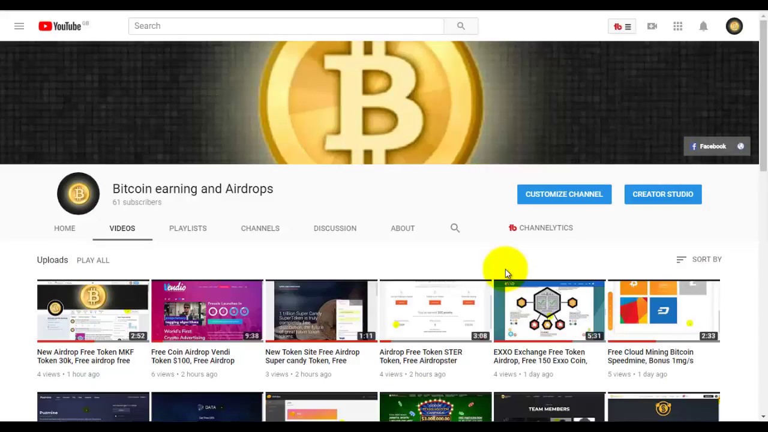Open the Sort By dropdown

point(699,259)
